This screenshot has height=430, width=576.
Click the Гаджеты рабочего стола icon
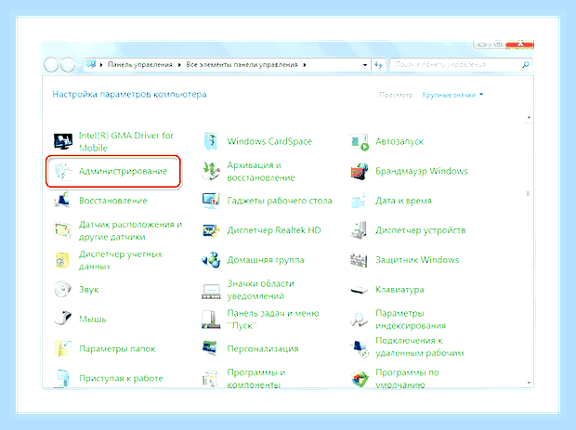[211, 201]
